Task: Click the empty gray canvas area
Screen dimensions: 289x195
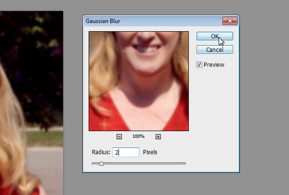Action: tap(265, 120)
